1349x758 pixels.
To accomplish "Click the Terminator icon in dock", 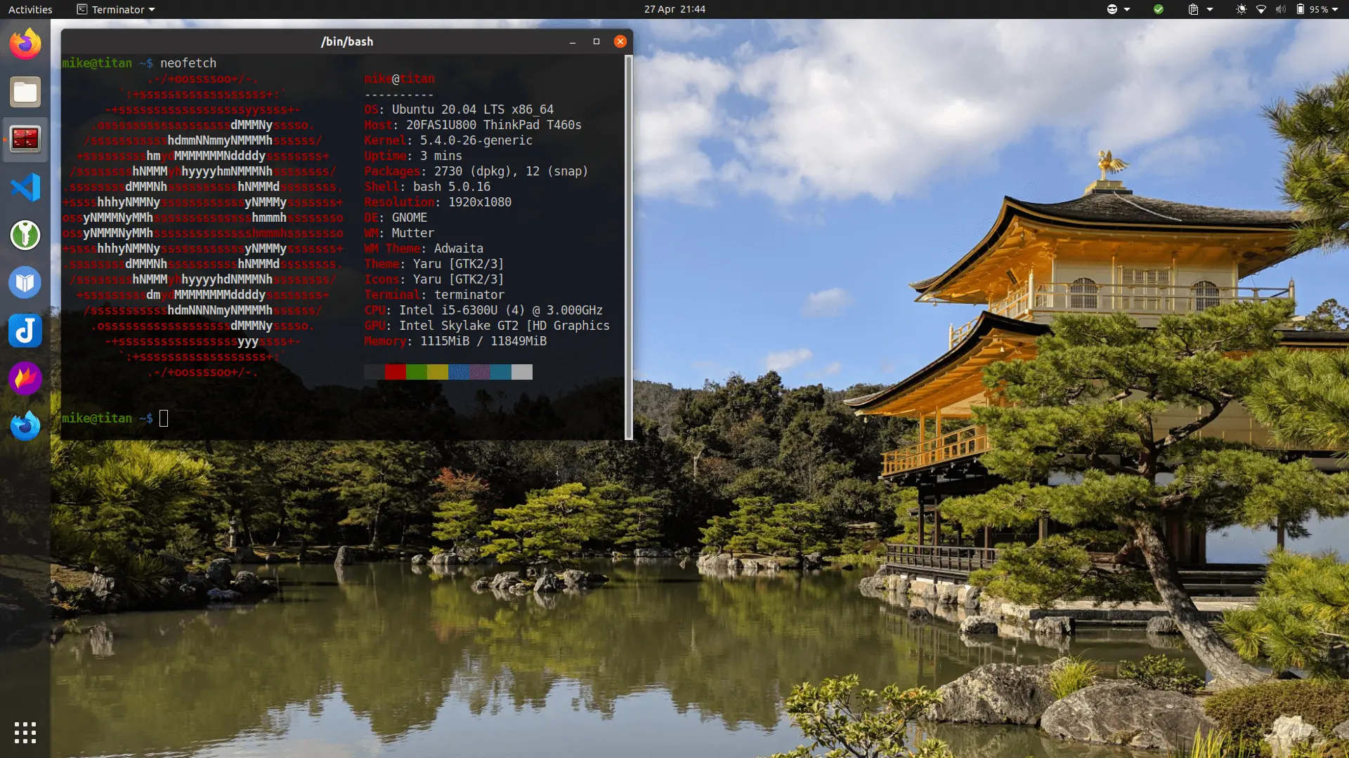I will pyautogui.click(x=25, y=140).
